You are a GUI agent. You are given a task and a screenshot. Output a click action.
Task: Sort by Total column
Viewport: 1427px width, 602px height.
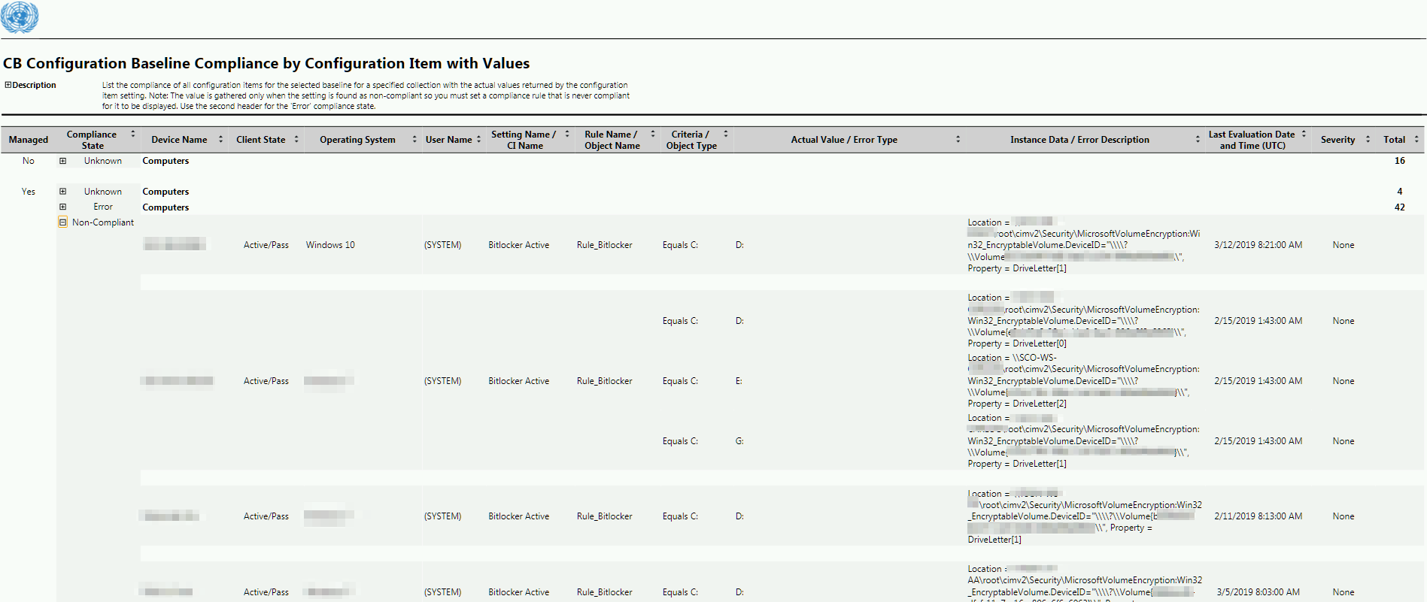coord(1416,140)
